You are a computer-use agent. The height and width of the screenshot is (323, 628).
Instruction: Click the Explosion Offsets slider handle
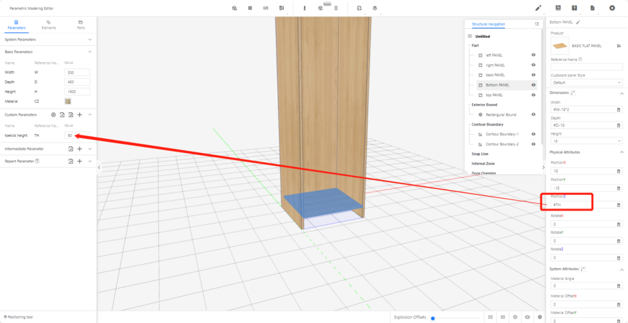(433, 318)
